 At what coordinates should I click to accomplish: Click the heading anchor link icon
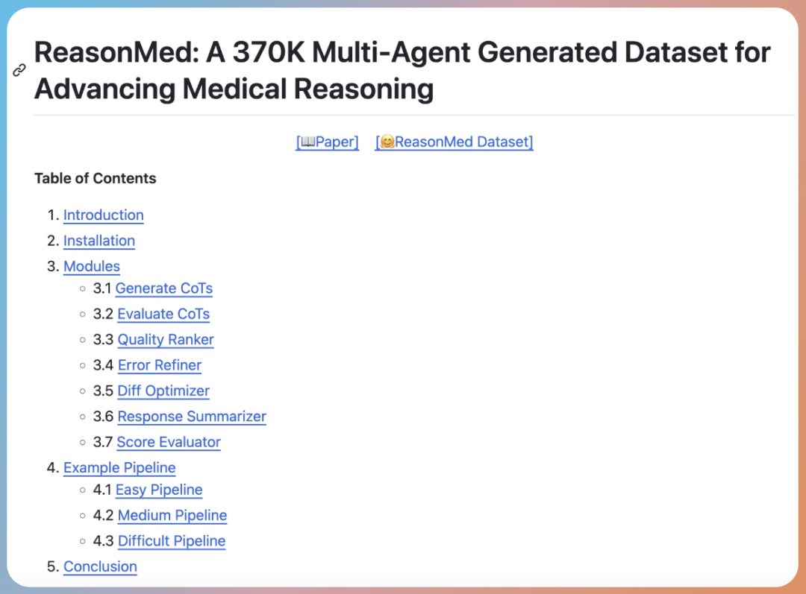click(x=19, y=71)
